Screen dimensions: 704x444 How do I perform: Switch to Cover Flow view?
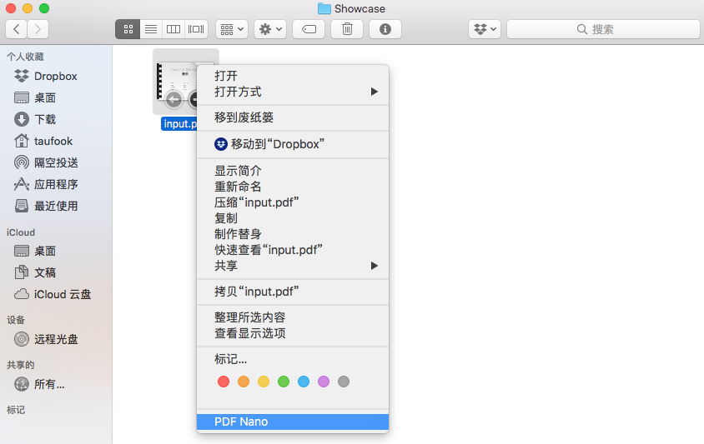[196, 29]
